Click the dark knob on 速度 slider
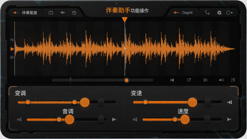 click(207, 119)
